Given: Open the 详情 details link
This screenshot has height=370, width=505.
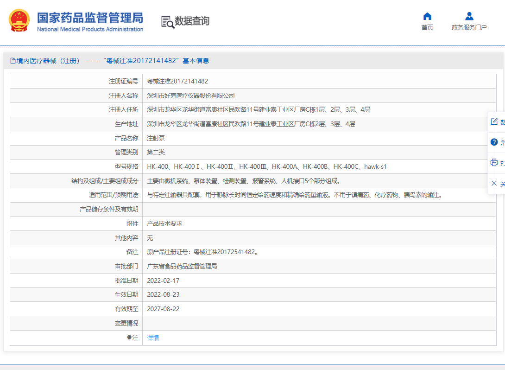Looking at the screenshot, I should point(153,338).
